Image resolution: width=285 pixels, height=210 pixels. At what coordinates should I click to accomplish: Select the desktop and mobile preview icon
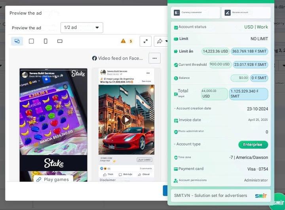[x=17, y=41]
